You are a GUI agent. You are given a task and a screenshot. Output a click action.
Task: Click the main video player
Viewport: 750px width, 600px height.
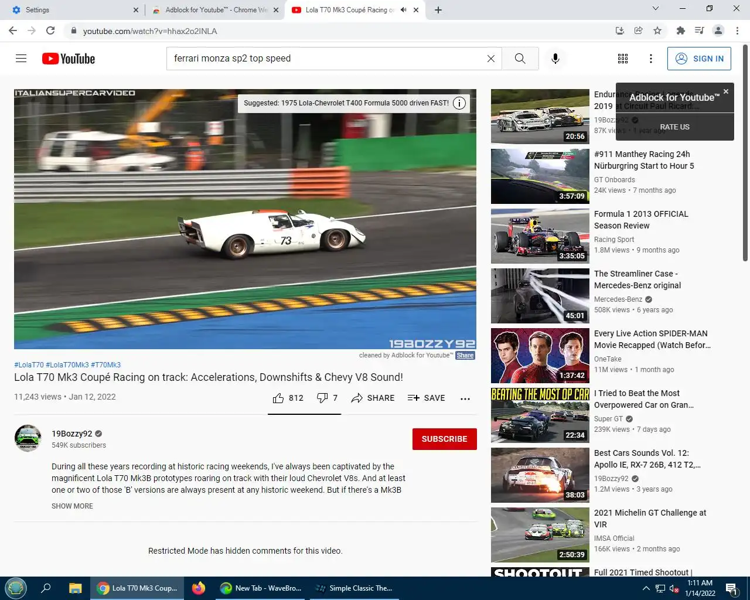tap(245, 219)
